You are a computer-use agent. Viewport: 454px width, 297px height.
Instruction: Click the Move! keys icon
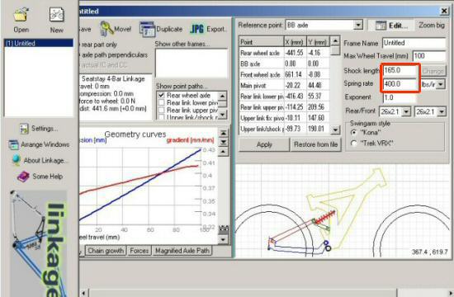[x=106, y=29]
